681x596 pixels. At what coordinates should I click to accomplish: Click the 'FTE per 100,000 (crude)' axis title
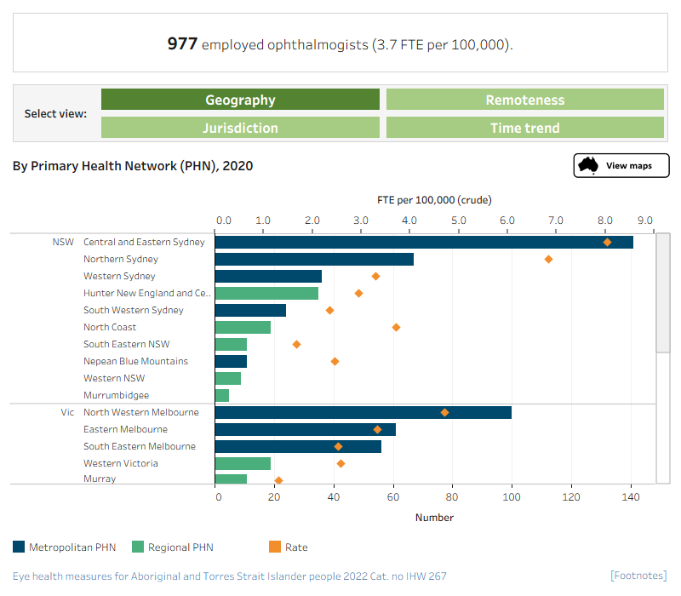(x=434, y=200)
